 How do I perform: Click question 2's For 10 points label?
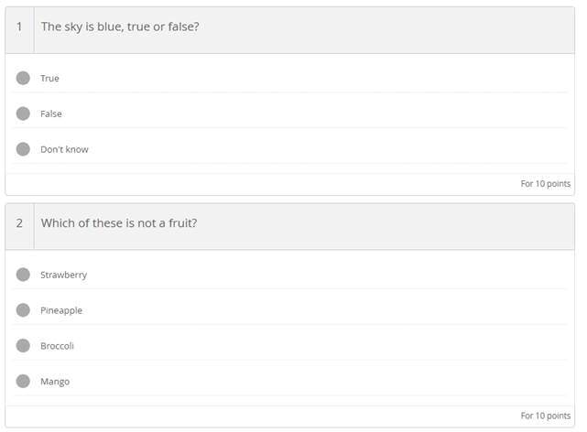pyautogui.click(x=545, y=416)
